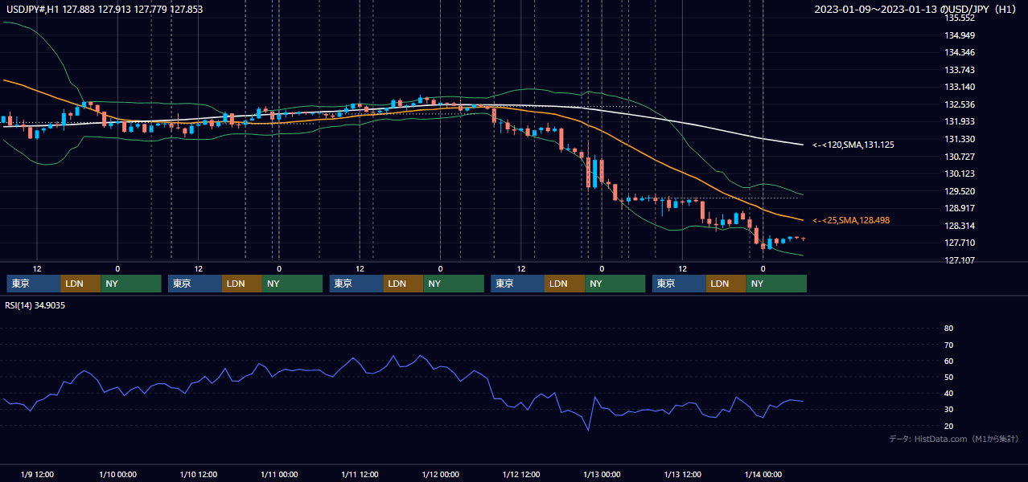Click the 128.917 price axis label
The image size is (1028, 482).
pos(960,208)
